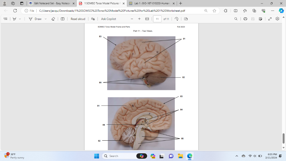Toggle page view mode in PDF toolbar

click(186, 19)
